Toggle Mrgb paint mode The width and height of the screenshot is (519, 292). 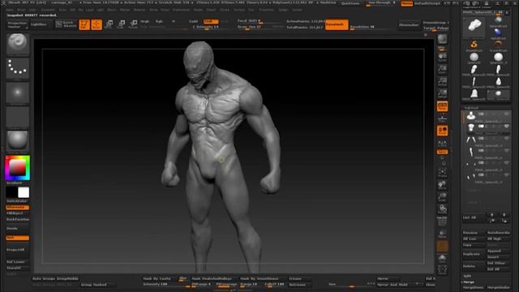(x=144, y=21)
